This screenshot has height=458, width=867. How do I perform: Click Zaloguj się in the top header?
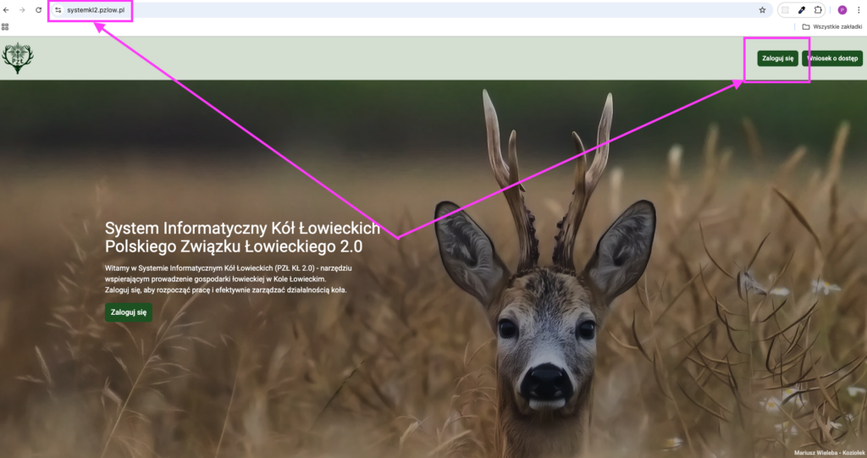pos(777,58)
